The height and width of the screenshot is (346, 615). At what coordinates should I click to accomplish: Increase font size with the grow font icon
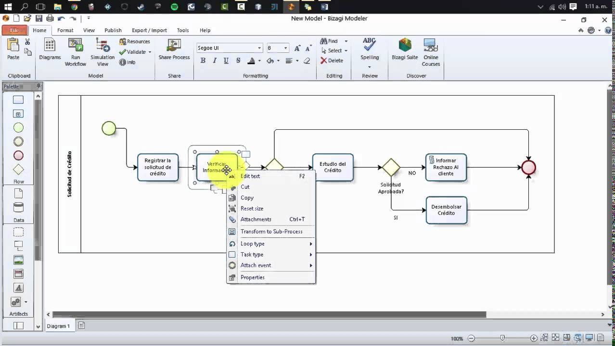297,48
